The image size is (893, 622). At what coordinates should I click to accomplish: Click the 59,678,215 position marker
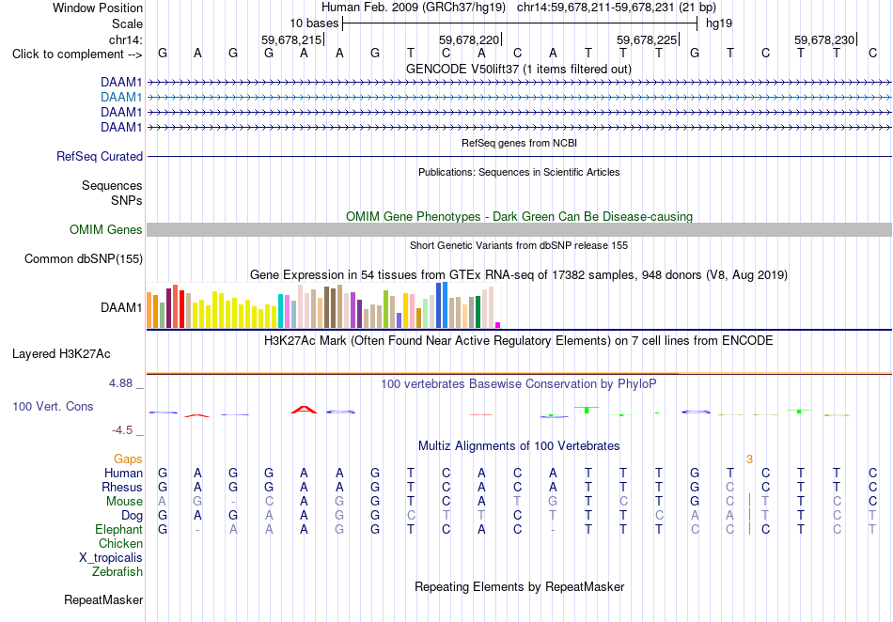(x=291, y=39)
